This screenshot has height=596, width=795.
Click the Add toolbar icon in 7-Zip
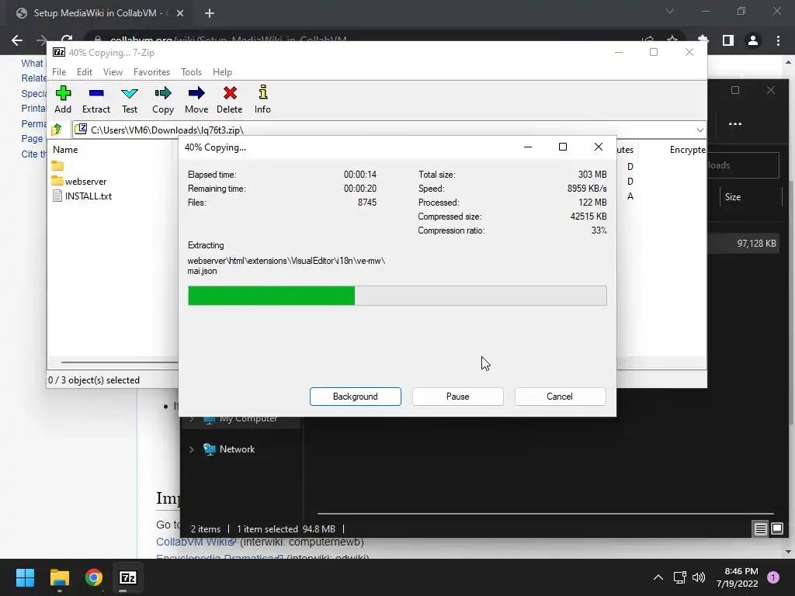63,99
